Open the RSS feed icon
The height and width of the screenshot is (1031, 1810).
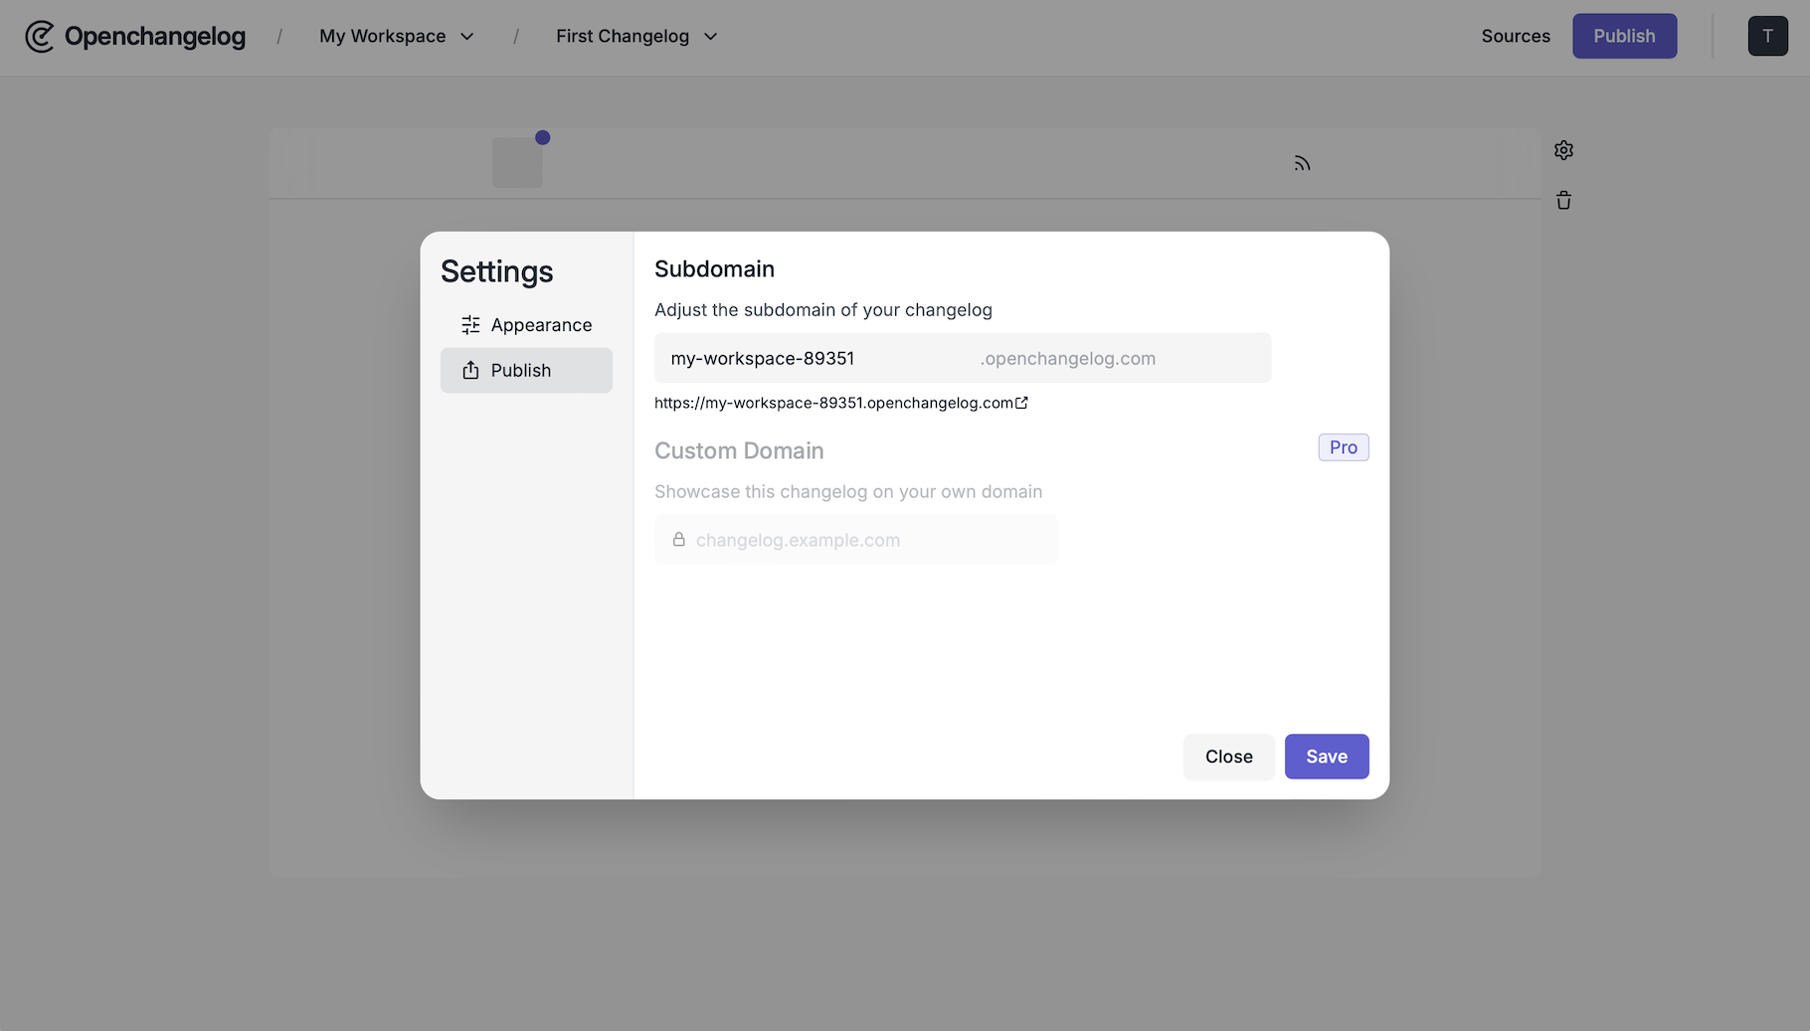1303,162
